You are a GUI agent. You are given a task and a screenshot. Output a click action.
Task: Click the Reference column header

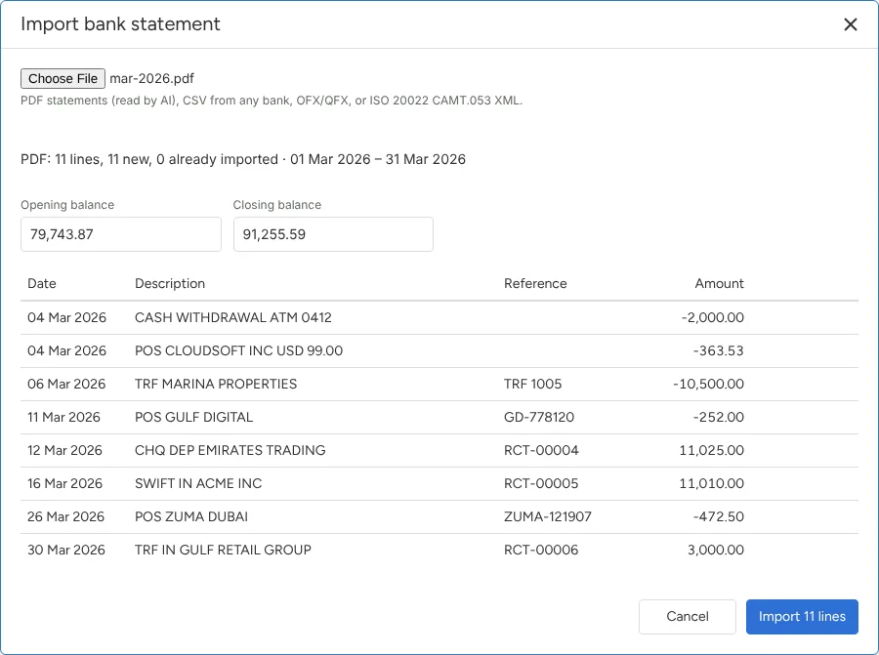[535, 283]
